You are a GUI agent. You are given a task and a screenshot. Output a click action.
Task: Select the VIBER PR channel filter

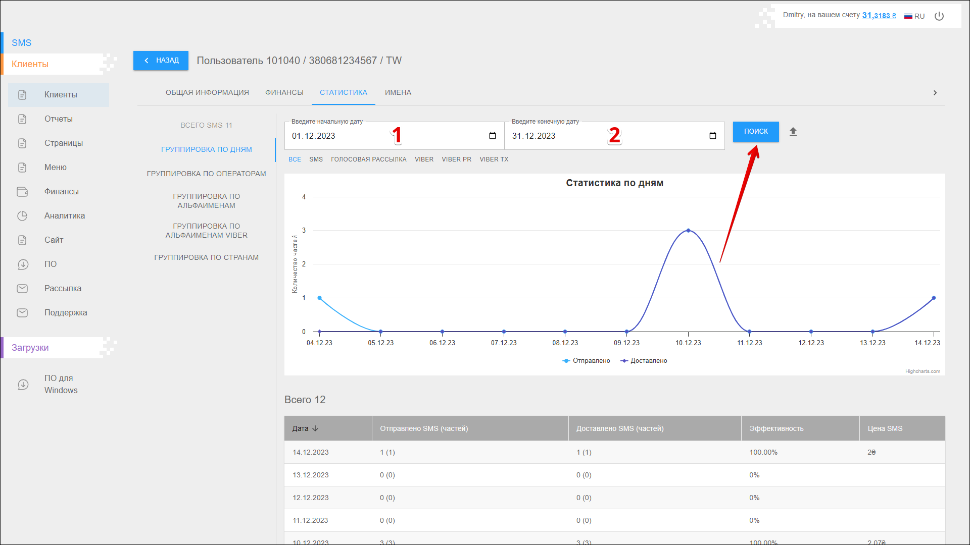tap(456, 159)
